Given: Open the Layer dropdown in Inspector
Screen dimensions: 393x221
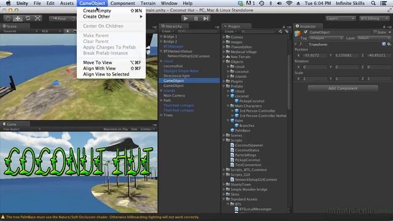Looking at the screenshot, I should (x=374, y=38).
